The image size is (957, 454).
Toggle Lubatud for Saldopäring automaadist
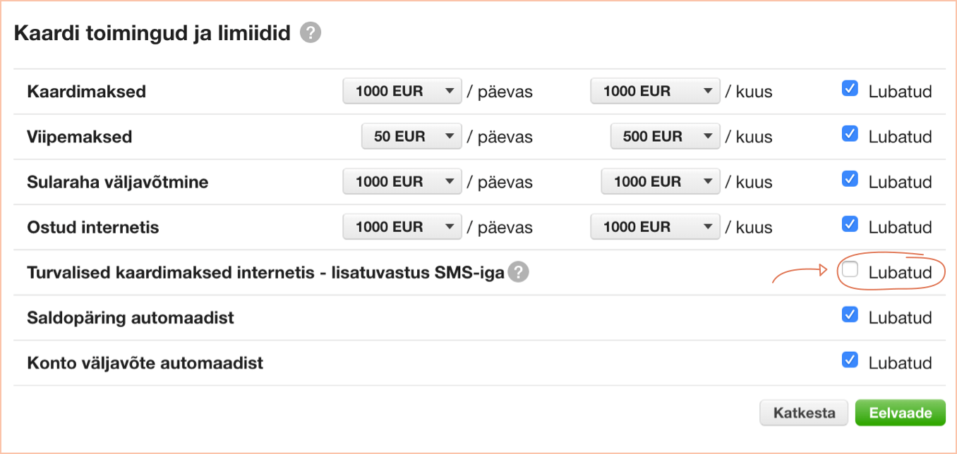850,314
